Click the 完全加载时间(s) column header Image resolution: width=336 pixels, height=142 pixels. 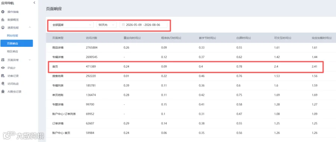click(x=322, y=38)
